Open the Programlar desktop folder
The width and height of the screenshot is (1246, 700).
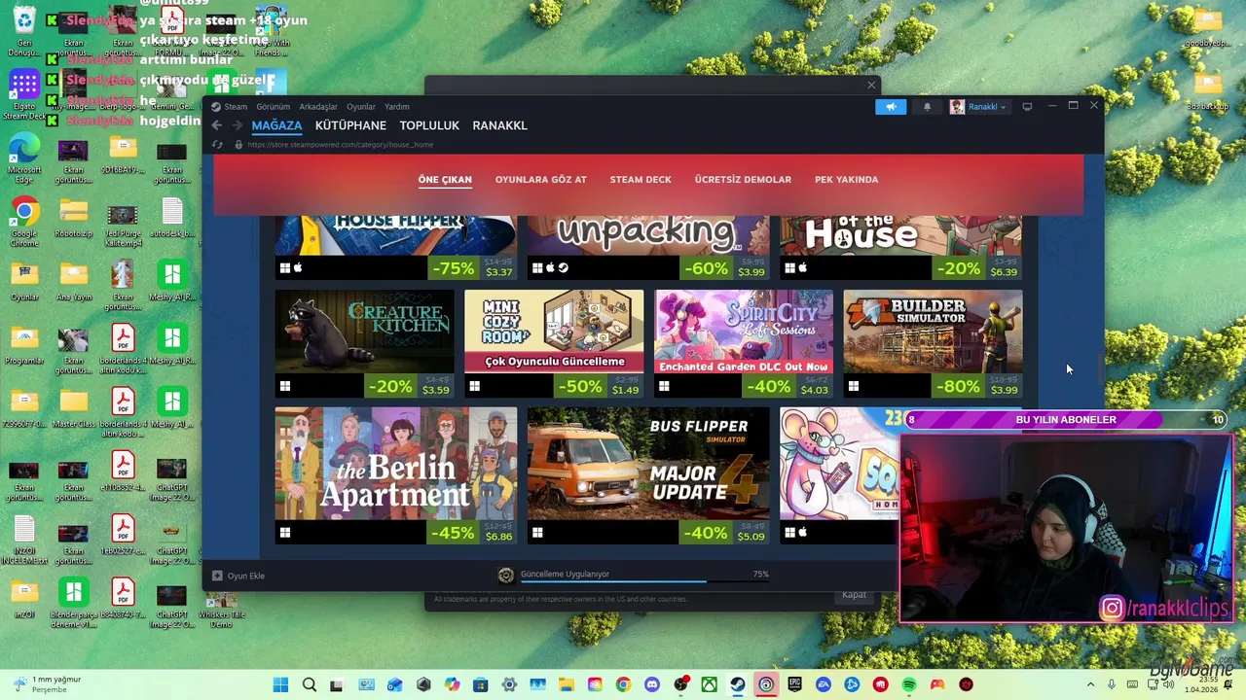pos(24,345)
